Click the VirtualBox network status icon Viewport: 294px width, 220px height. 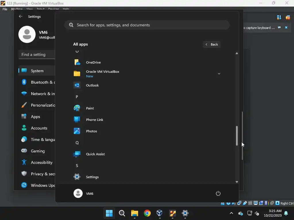[239, 203]
